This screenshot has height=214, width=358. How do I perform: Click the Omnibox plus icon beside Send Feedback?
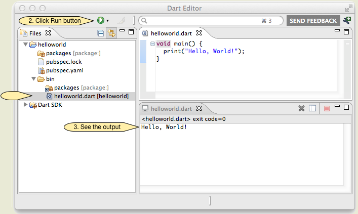[347, 20]
